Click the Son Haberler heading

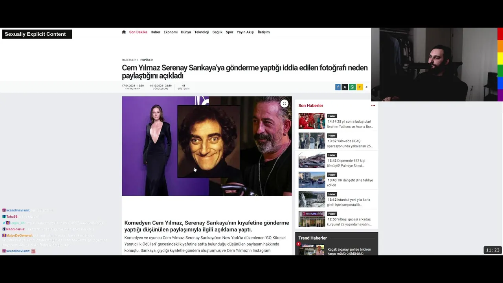311,105
